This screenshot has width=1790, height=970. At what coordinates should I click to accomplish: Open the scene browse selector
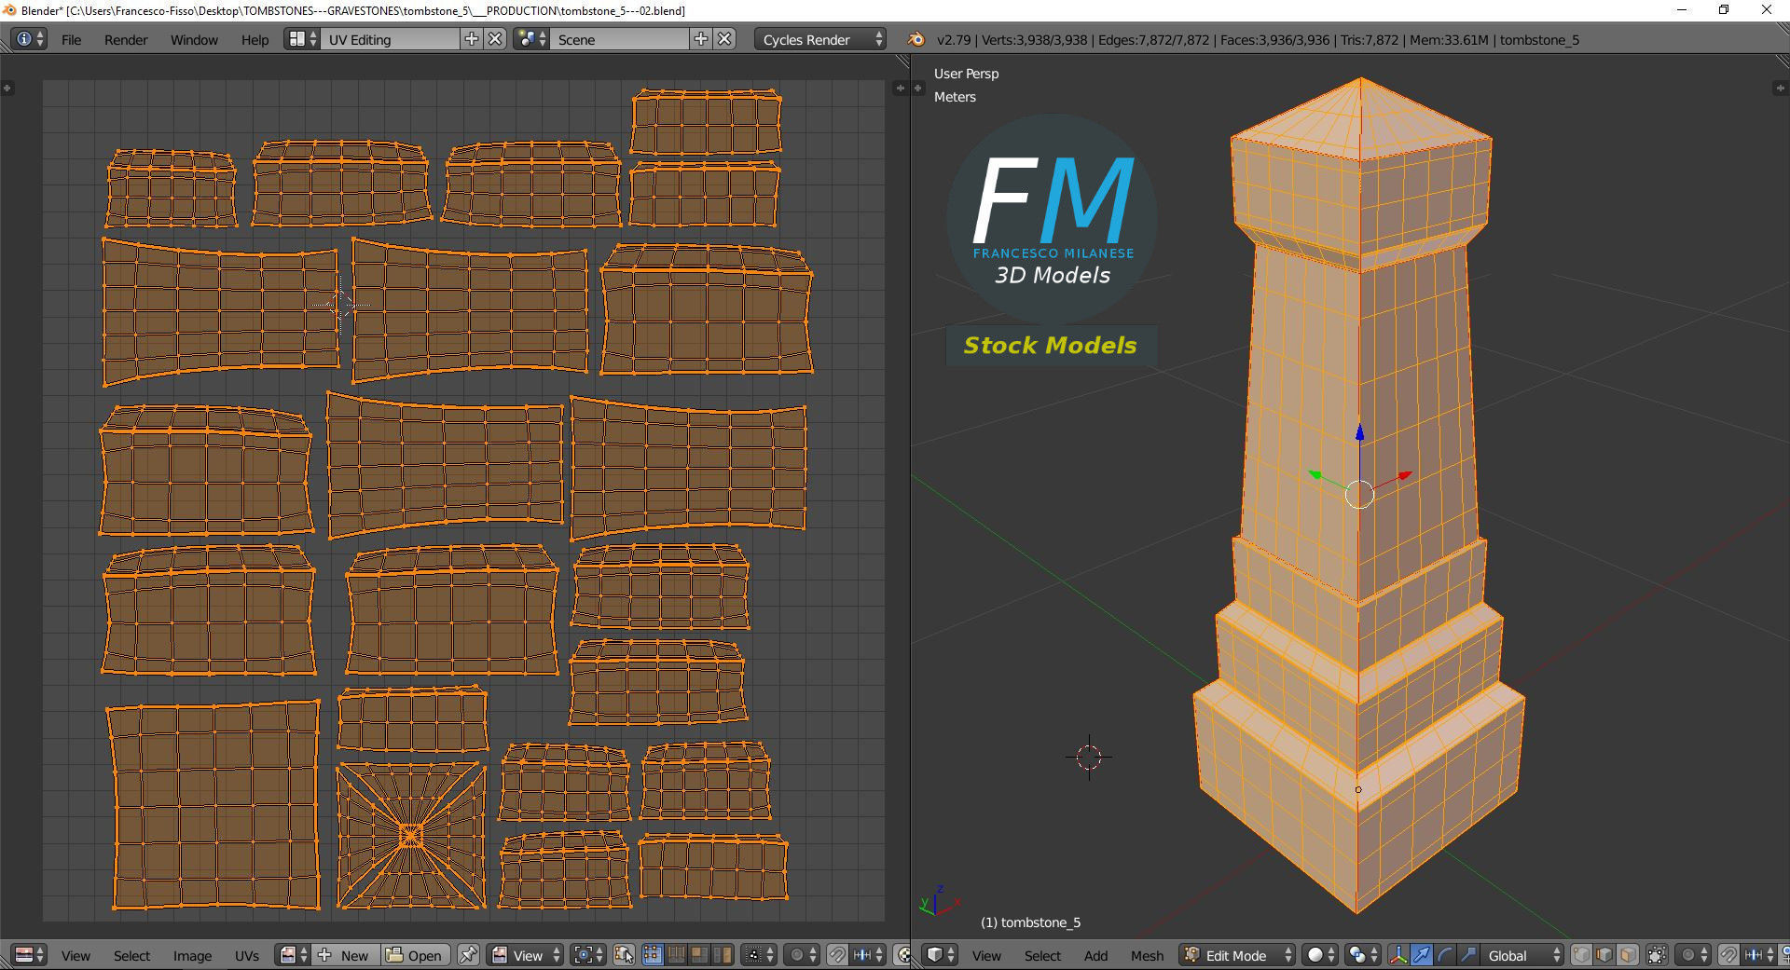(531, 39)
